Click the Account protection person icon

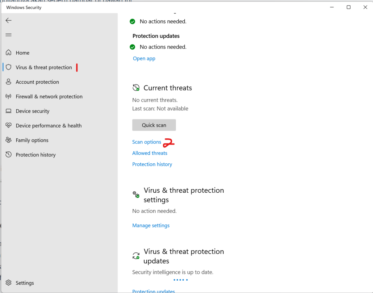[x=9, y=82]
